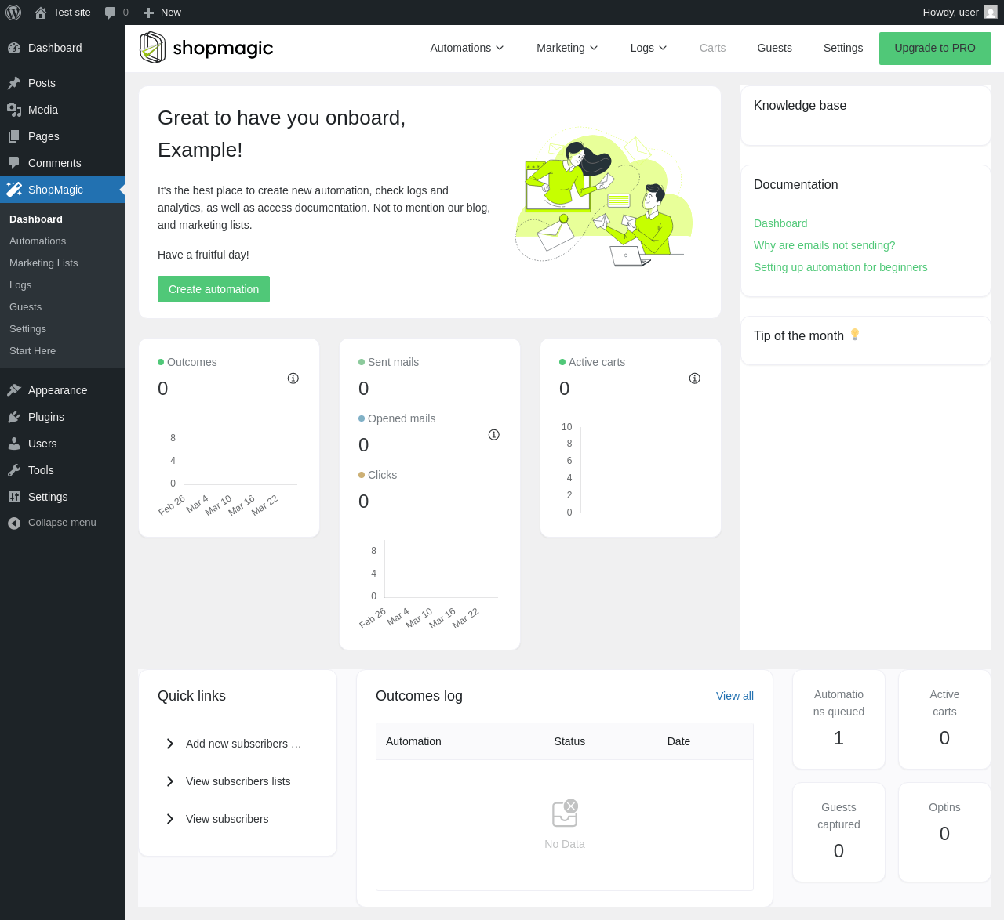Open the Test site home icon
The height and width of the screenshot is (920, 1004).
(41, 13)
